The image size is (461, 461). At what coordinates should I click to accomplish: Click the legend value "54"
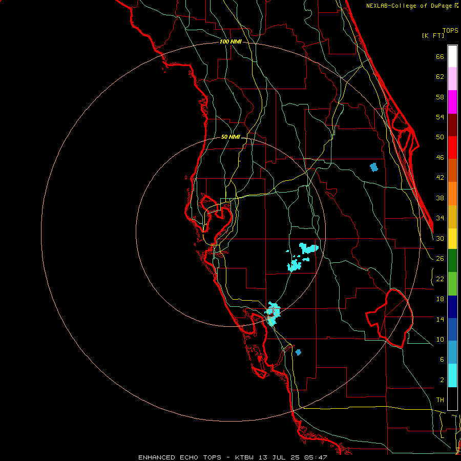tap(440, 117)
